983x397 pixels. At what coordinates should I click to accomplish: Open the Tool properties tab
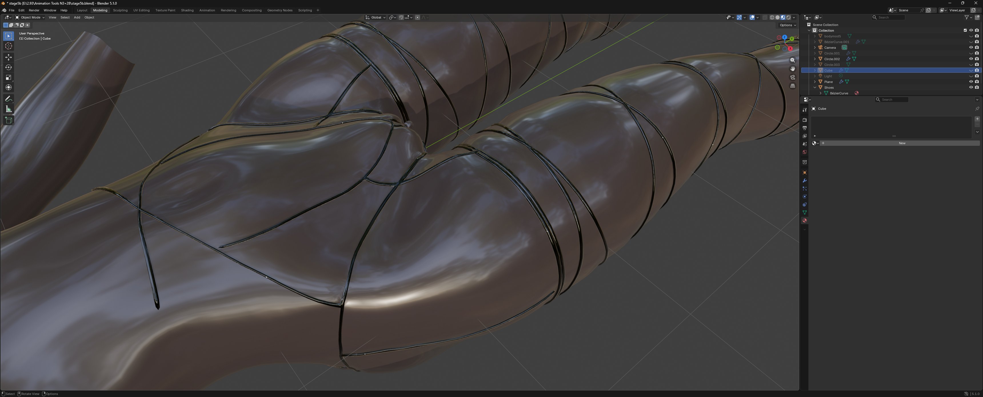pos(804,110)
